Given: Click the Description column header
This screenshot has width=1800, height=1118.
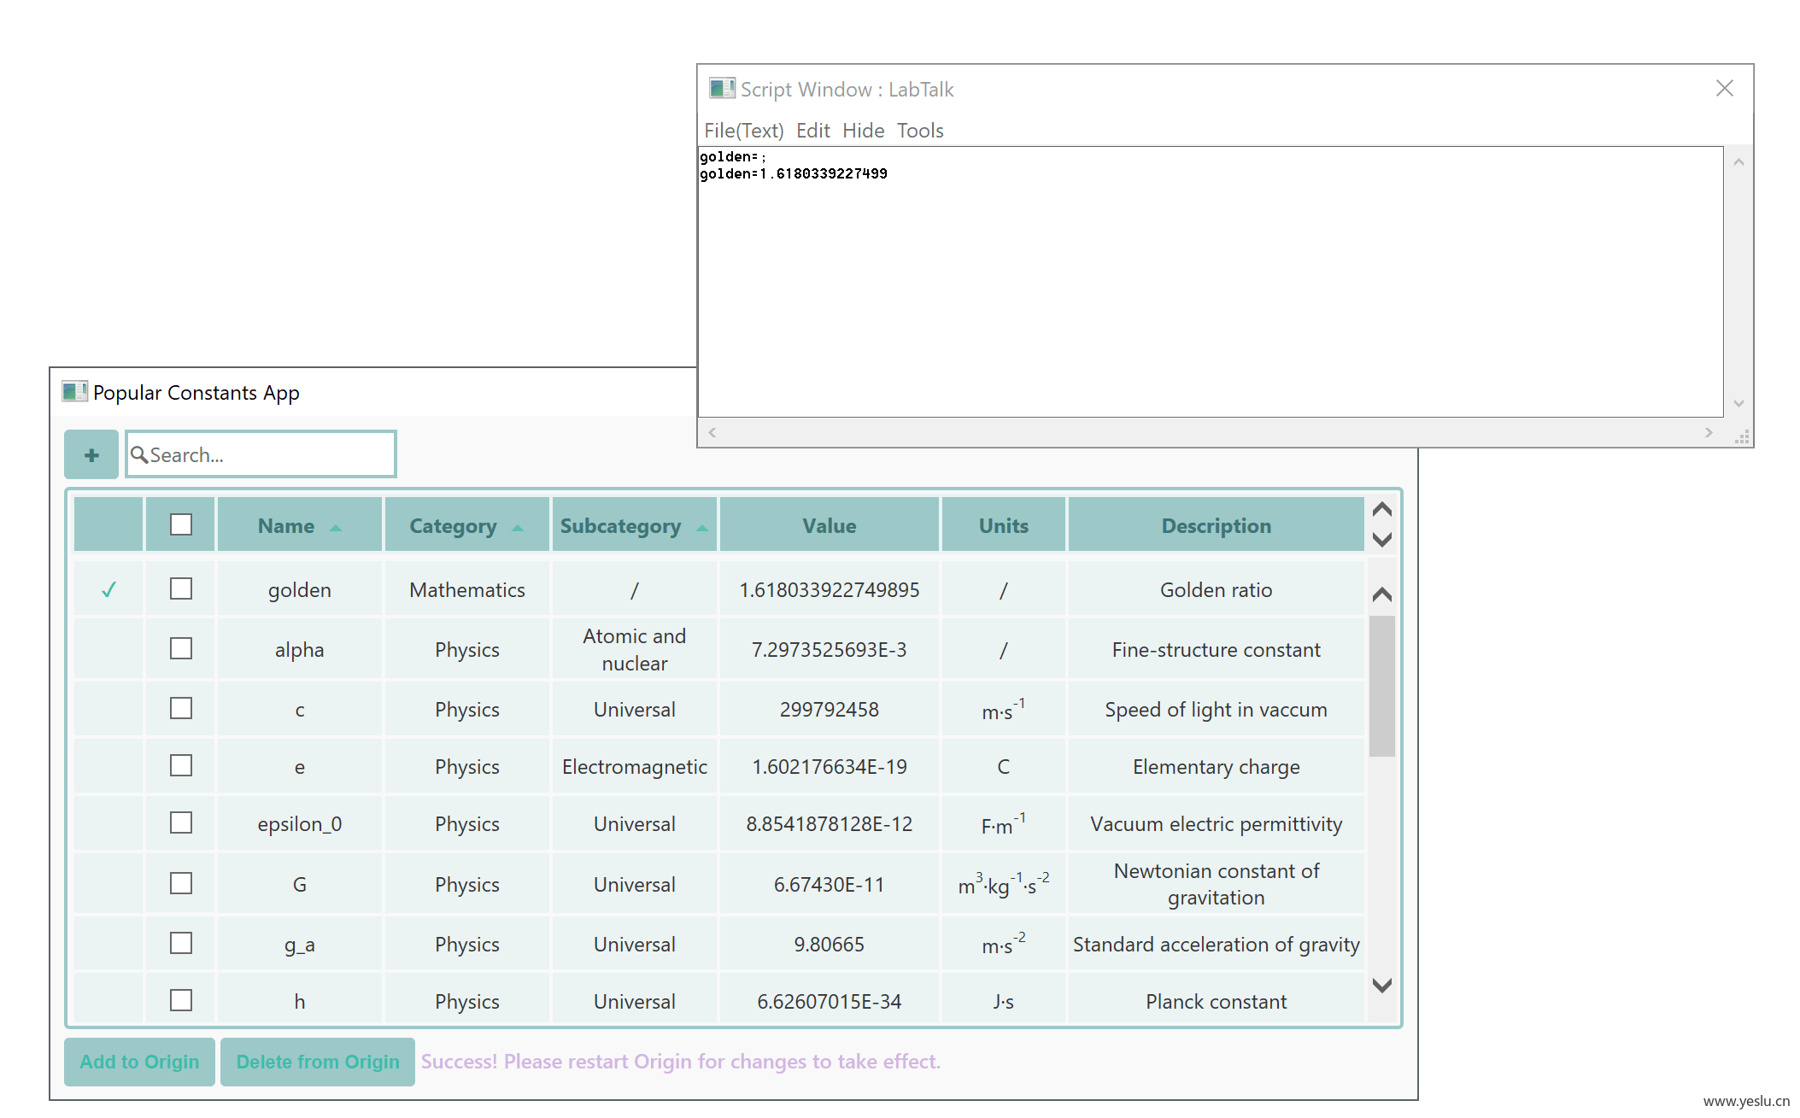Looking at the screenshot, I should coord(1217,525).
